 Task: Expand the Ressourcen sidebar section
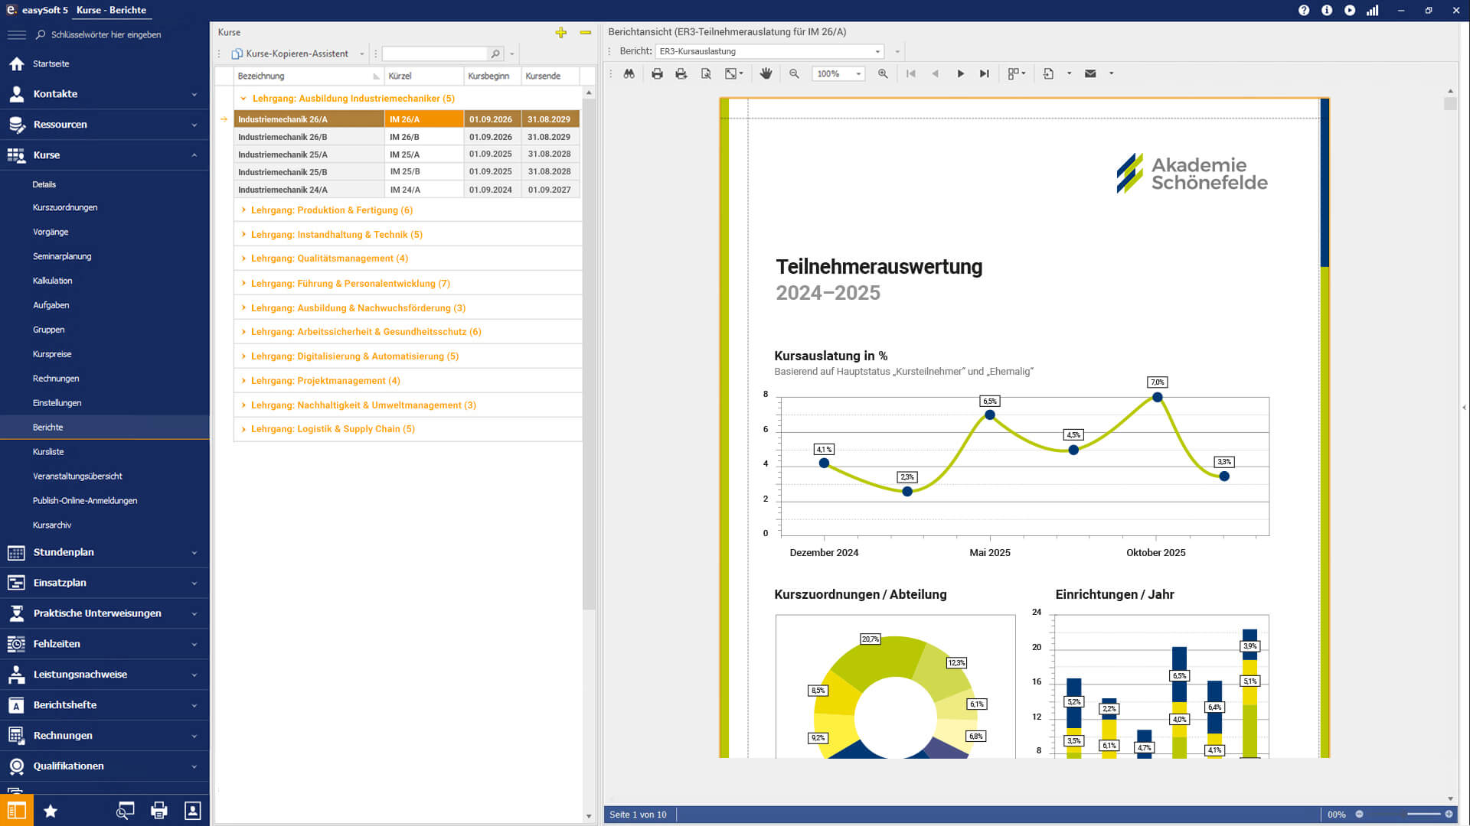click(x=105, y=125)
